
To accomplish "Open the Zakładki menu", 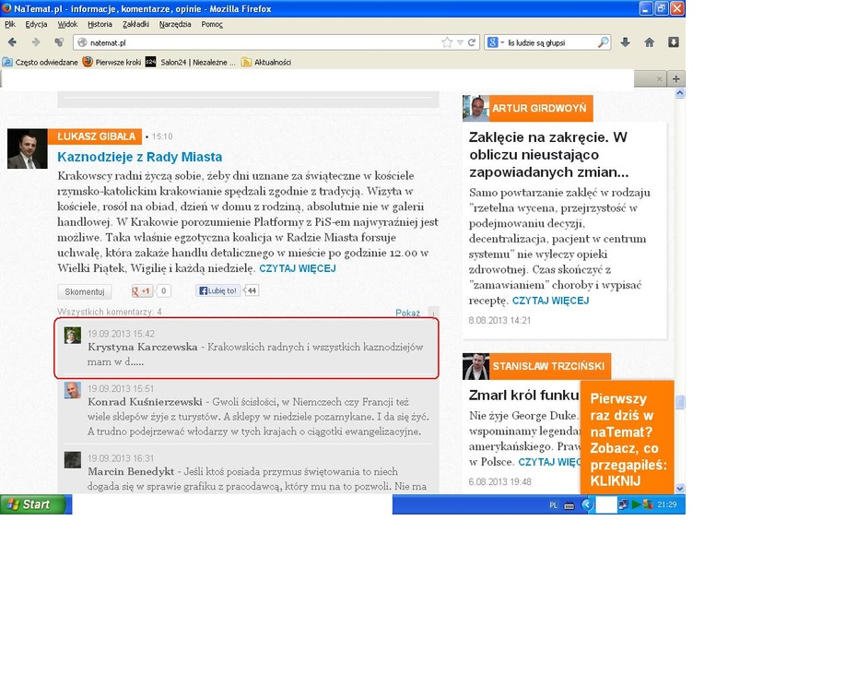I will [x=135, y=24].
